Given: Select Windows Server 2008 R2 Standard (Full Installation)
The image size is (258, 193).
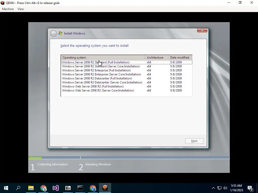Looking at the screenshot, I should click(x=127, y=62).
